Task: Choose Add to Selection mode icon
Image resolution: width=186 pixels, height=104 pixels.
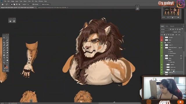Action: point(14,4)
